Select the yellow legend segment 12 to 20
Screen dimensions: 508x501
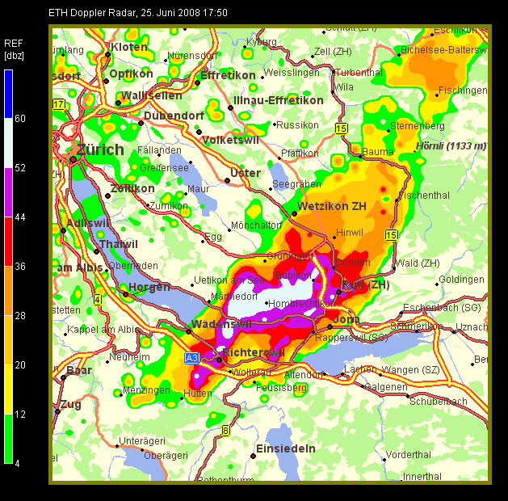8,389
